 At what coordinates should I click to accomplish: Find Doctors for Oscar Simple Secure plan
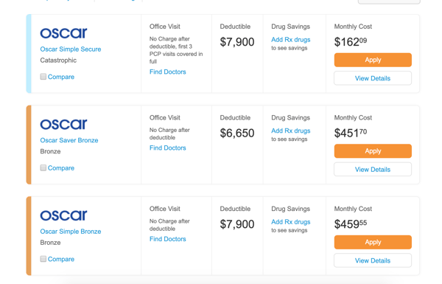[x=168, y=72]
